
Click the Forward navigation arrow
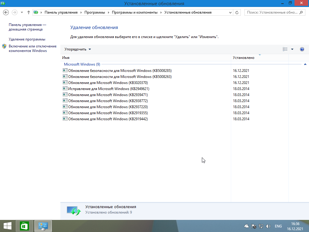click(x=14, y=12)
